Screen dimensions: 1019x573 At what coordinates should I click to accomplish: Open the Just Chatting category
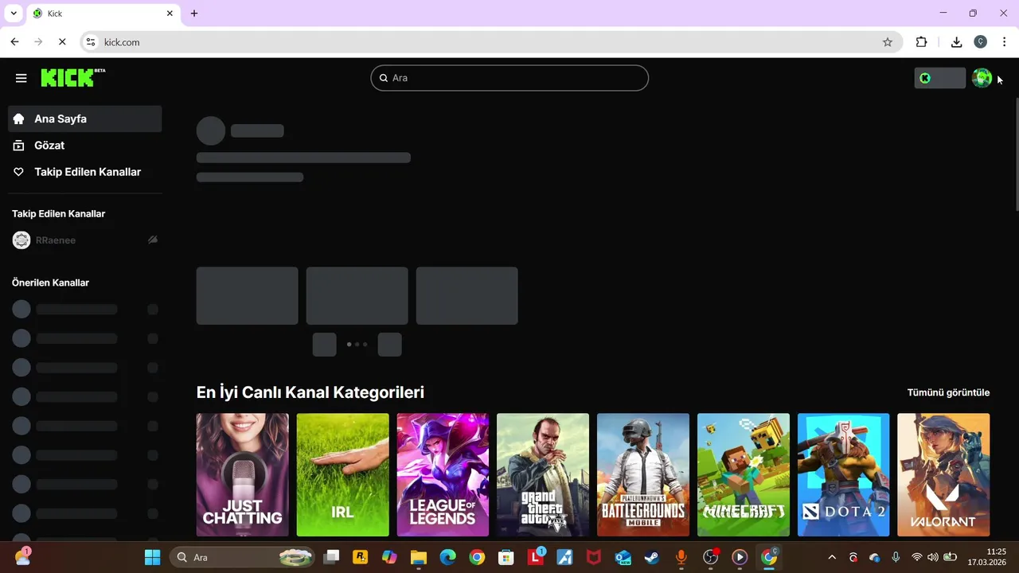click(243, 474)
